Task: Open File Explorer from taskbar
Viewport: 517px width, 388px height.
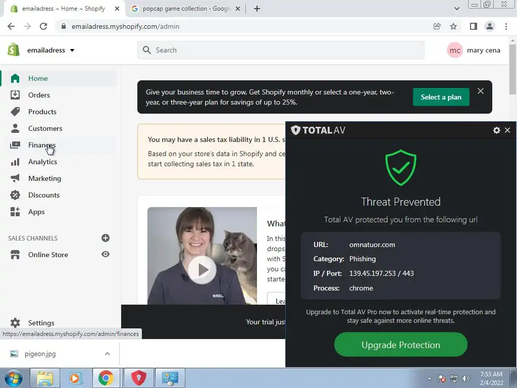Action: tap(44, 378)
